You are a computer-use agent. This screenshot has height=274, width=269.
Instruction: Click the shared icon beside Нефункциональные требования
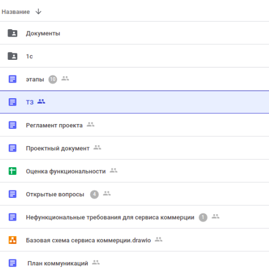[216, 216]
